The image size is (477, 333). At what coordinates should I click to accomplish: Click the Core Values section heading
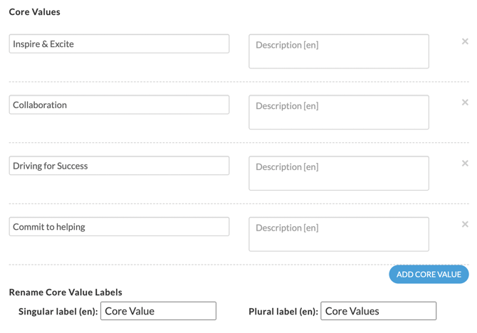(34, 12)
